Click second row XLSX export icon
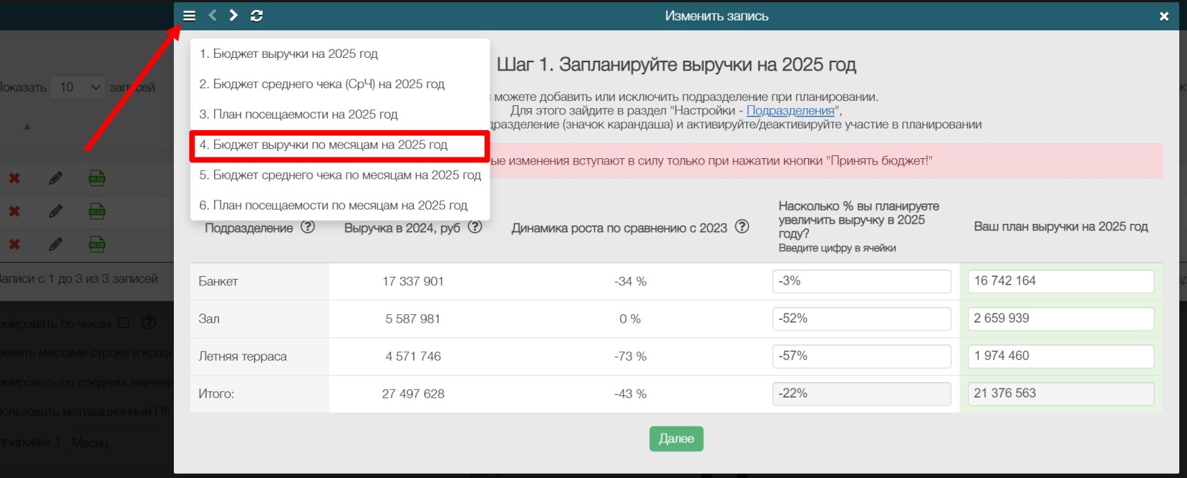 coord(97,211)
